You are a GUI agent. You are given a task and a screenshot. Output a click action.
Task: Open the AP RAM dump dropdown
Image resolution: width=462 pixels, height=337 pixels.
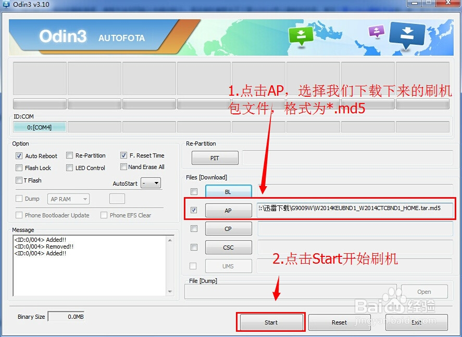point(68,199)
